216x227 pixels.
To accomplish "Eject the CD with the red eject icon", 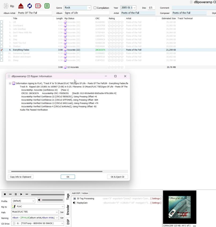I will tap(21, 6).
